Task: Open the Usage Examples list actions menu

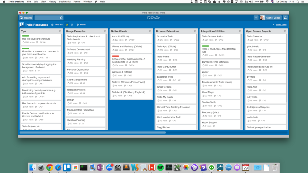Action: pyautogui.click(x=105, y=31)
